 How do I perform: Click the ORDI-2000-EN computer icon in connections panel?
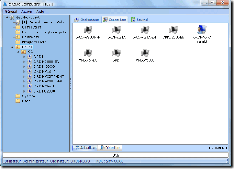[x=174, y=30]
